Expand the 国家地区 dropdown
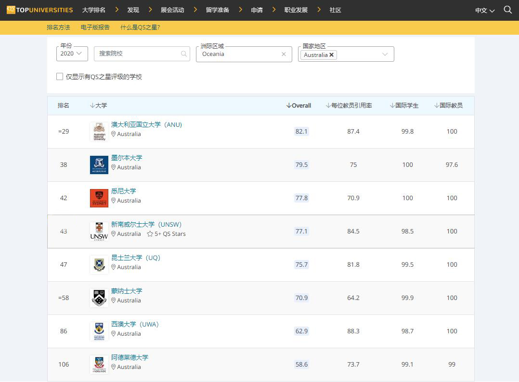The image size is (519, 382). point(384,55)
